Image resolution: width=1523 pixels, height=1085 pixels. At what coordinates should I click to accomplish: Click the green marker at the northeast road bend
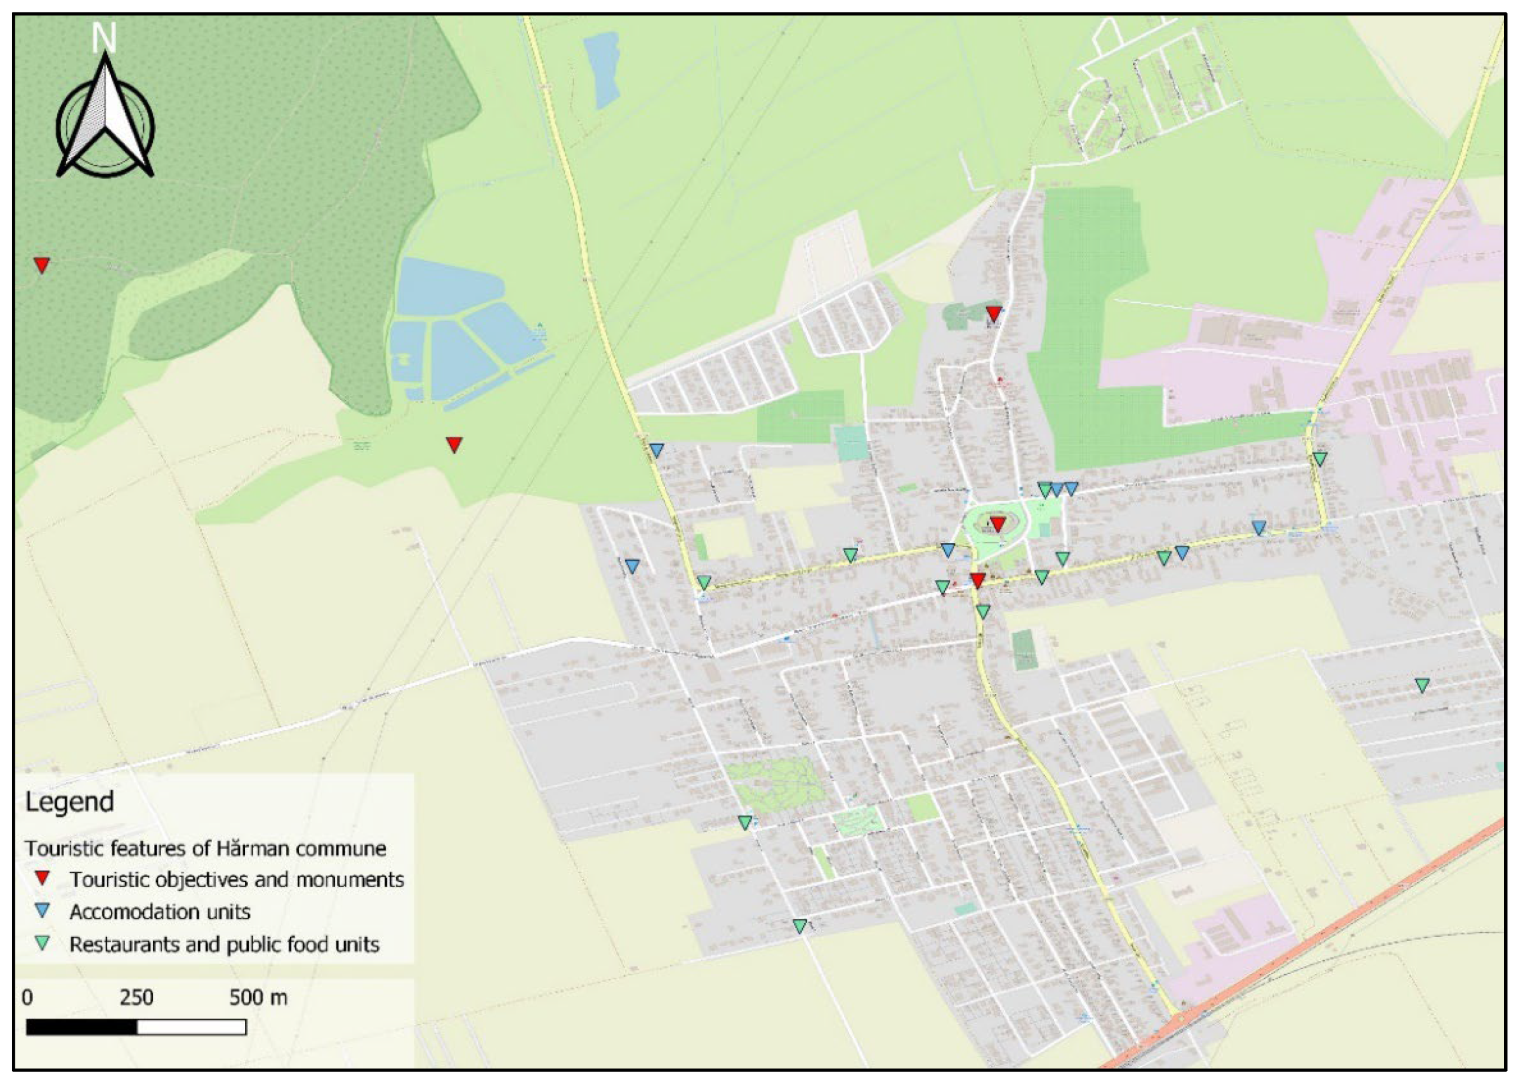tap(1320, 458)
